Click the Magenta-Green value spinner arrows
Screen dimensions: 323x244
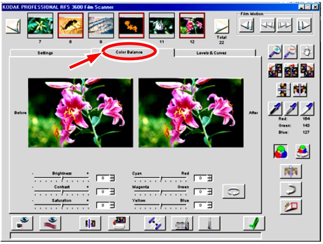point(210,192)
